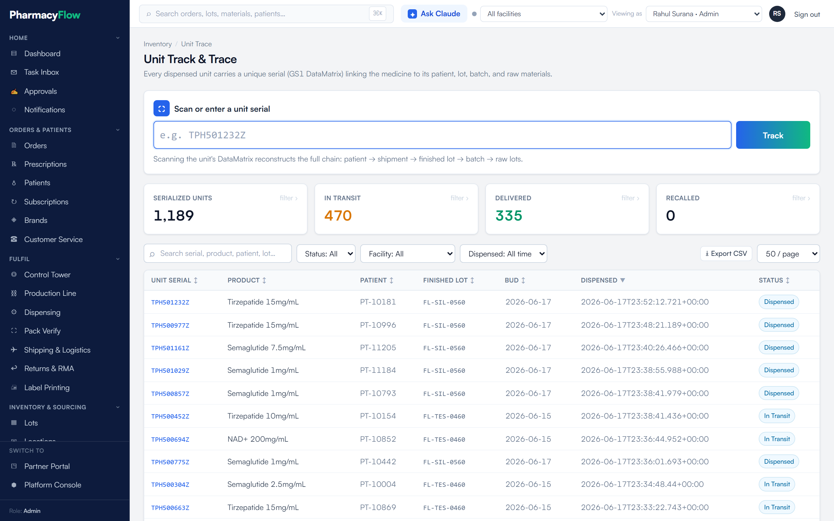Click the Track button
The width and height of the screenshot is (834, 521).
pos(773,135)
